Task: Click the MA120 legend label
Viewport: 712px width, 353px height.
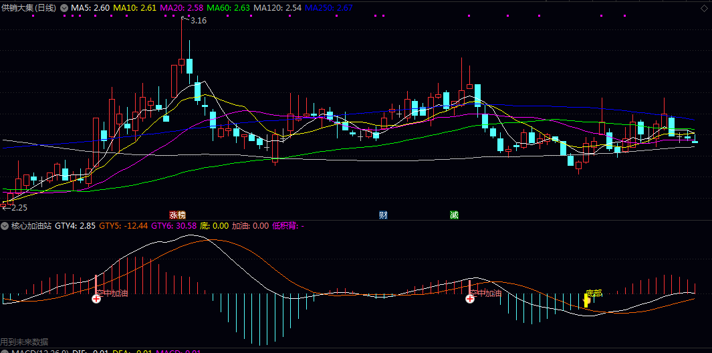Action: point(277,8)
